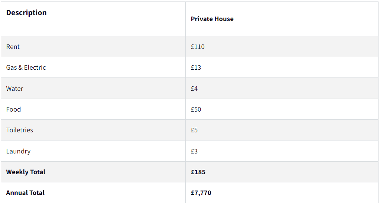380x205 pixels.
Task: Select the Rent row label
Action: click(x=13, y=47)
